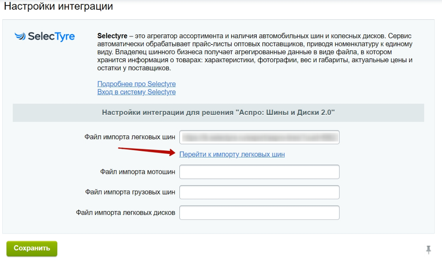
Task: Click the bold Selectyre word in description
Action: pyautogui.click(x=112, y=36)
